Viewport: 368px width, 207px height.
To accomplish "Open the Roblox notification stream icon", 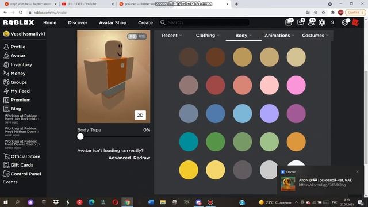I will pos(289,22).
